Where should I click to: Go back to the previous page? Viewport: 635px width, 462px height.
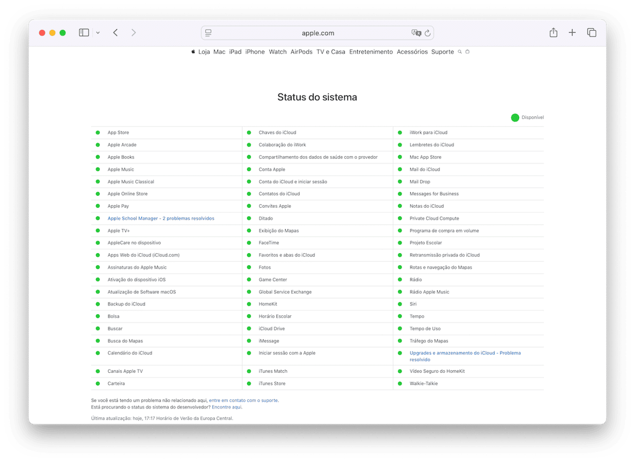click(x=115, y=33)
